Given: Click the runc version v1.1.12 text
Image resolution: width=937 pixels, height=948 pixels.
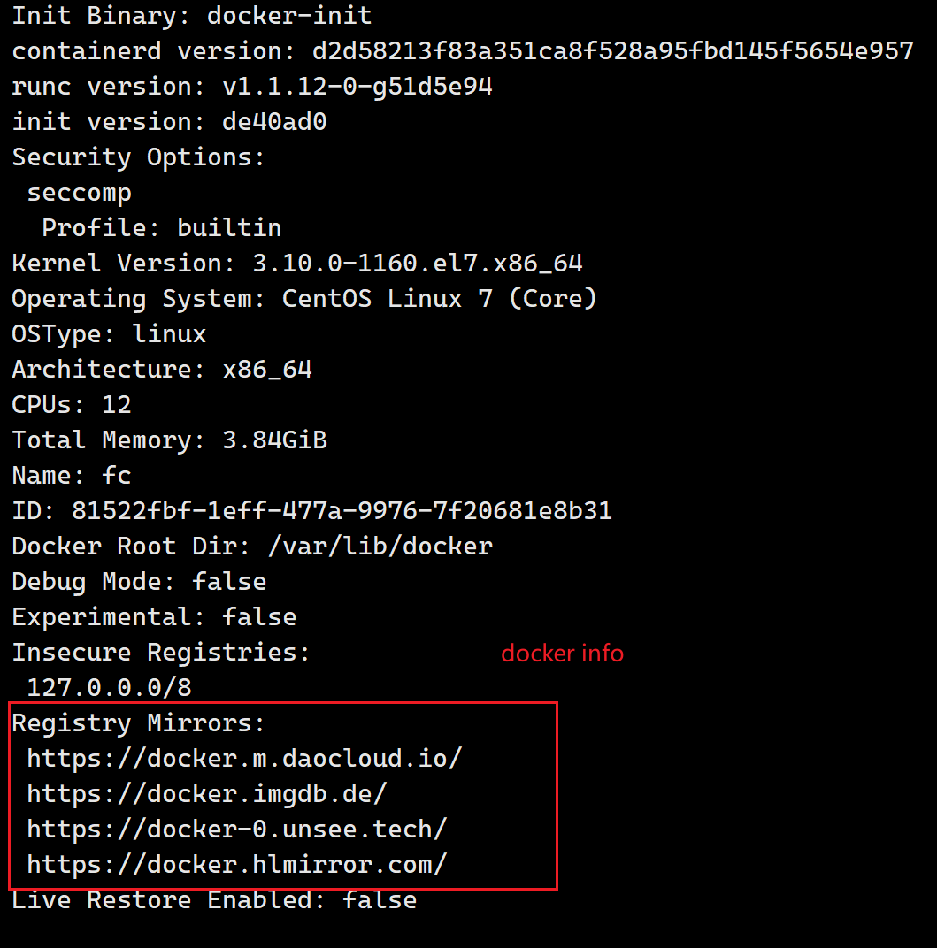Looking at the screenshot, I should coord(357,87).
